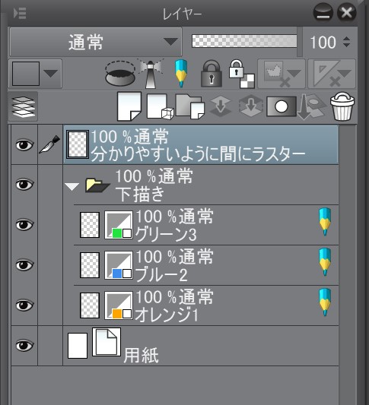Hide the 用紙 paper layer
Screen dimensions: 369x405
24,346
